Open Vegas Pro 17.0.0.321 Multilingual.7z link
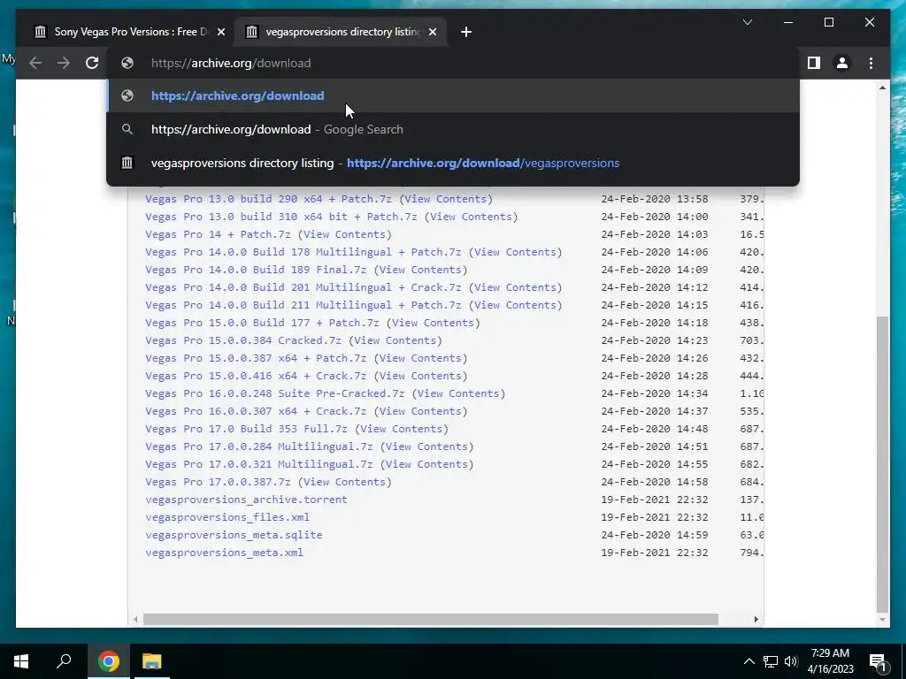Viewport: 906px width, 679px height. [259, 464]
